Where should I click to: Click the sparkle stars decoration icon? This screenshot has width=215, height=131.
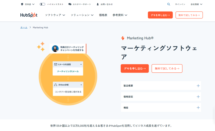tap(41, 47)
